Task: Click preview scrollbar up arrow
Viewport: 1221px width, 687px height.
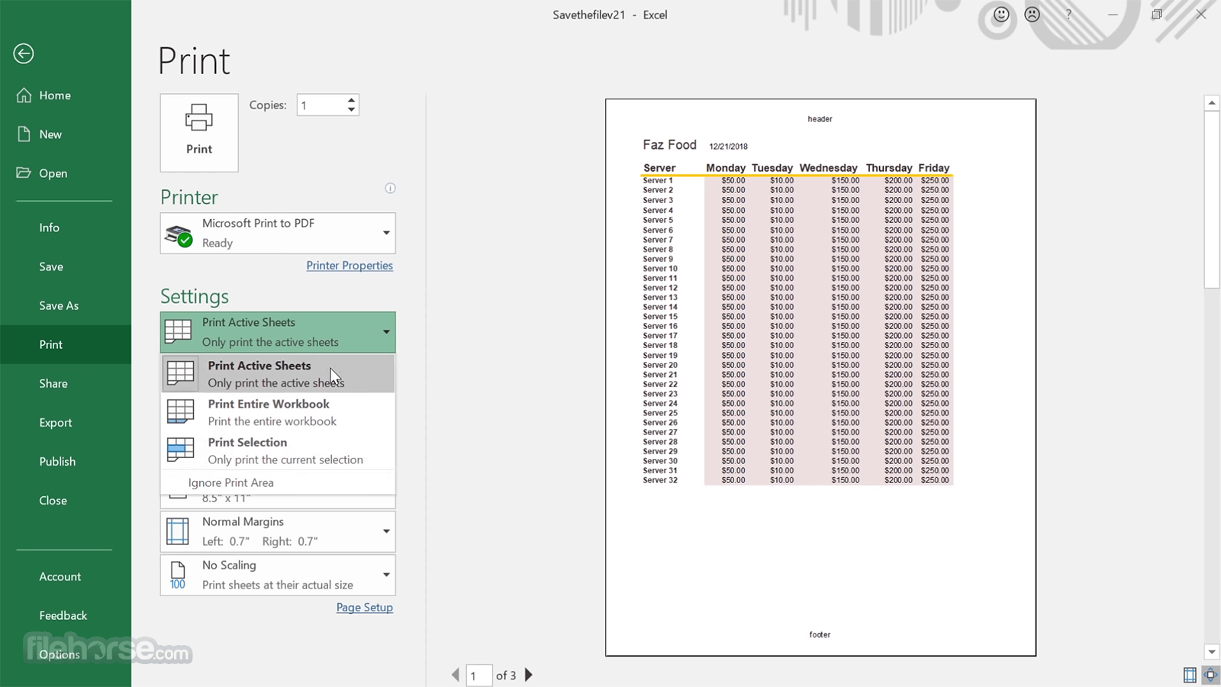Action: [x=1212, y=102]
